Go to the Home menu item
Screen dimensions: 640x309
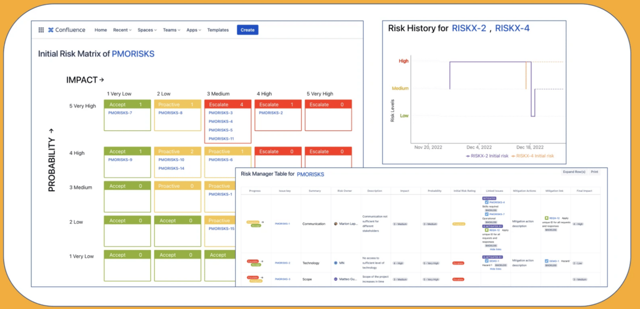[x=101, y=30]
